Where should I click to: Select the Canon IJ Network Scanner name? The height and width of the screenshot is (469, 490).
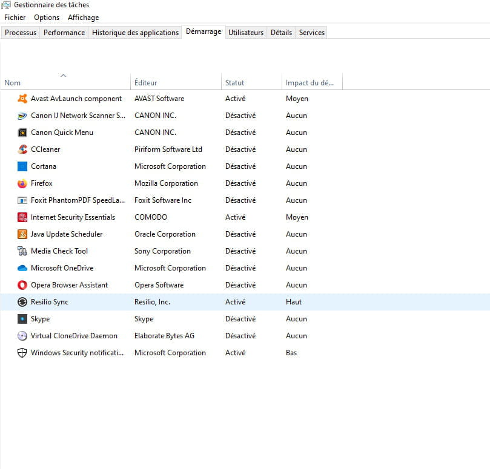coord(78,116)
